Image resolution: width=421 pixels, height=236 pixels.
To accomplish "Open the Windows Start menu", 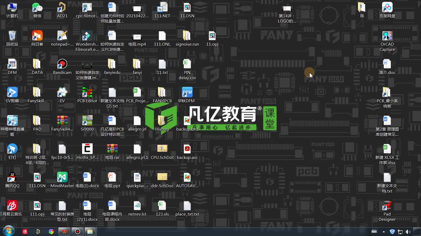I will pyautogui.click(x=8, y=231).
